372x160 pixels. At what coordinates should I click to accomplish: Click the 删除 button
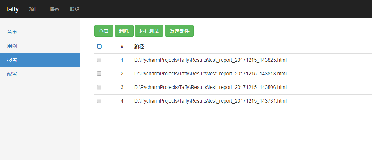(124, 31)
